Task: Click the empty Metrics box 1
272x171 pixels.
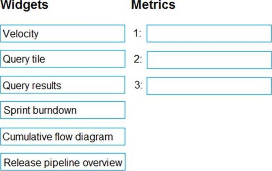Action: pos(209,34)
